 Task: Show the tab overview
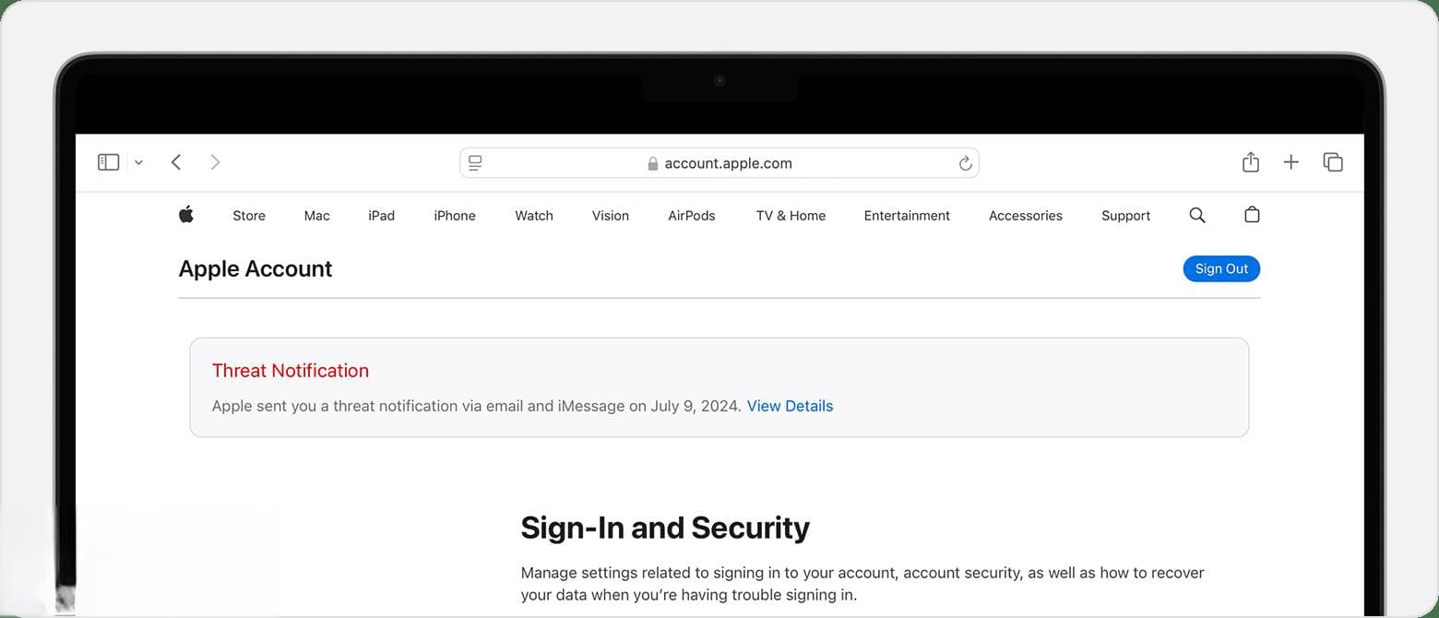coord(1333,162)
